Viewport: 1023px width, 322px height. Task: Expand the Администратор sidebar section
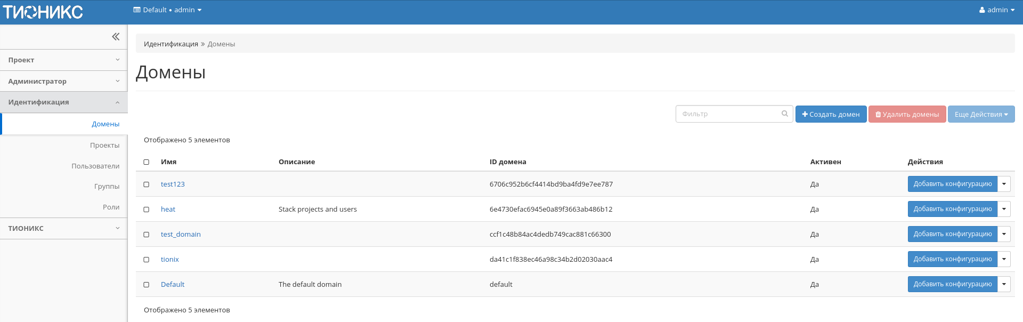pyautogui.click(x=63, y=82)
